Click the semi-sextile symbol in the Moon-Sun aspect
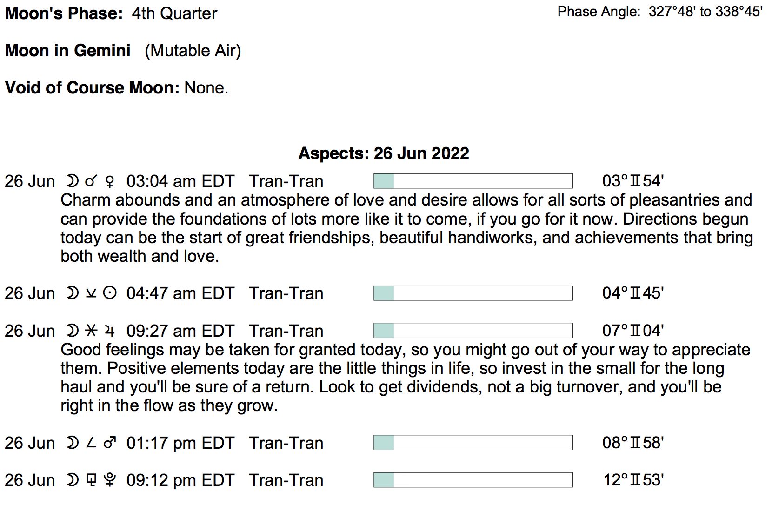Image resolution: width=772 pixels, height=505 pixels. point(91,293)
